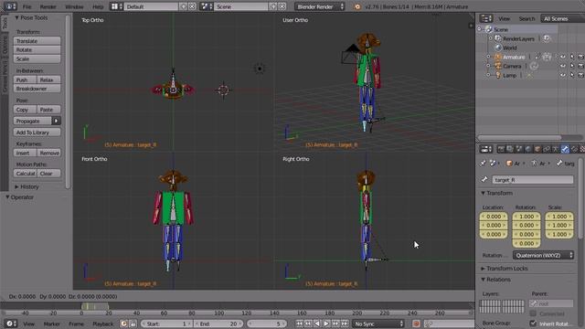This screenshot has width=585, height=329.
Task: Open the Help menu
Action: pyautogui.click(x=98, y=6)
